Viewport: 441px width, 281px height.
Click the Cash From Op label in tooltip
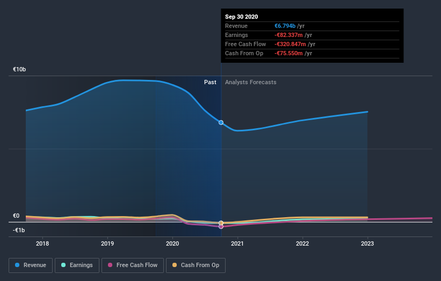(244, 53)
